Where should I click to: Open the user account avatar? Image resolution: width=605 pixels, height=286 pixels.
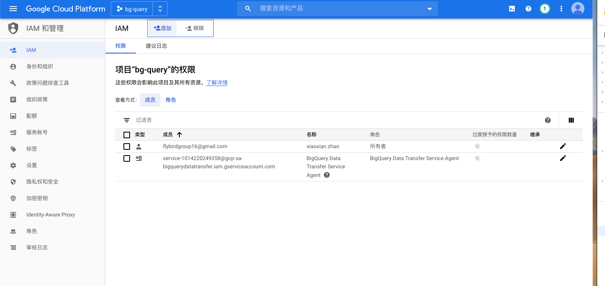[578, 9]
